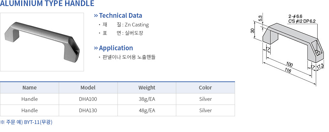The width and height of the screenshot is (329, 132).
Task: Click the Color column header
Action: (205, 87)
